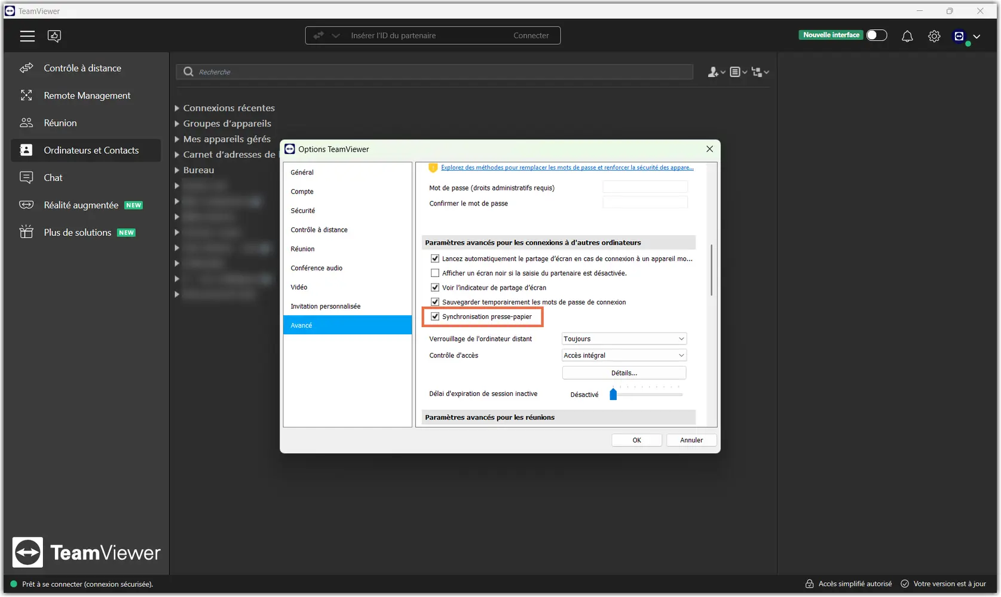This screenshot has width=1001, height=597.
Task: Open the settings gear icon
Action: [934, 36]
